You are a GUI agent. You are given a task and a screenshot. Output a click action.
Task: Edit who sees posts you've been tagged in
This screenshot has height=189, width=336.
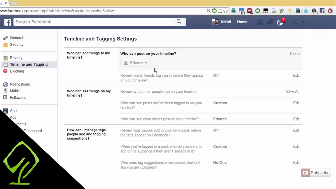pyautogui.click(x=296, y=103)
